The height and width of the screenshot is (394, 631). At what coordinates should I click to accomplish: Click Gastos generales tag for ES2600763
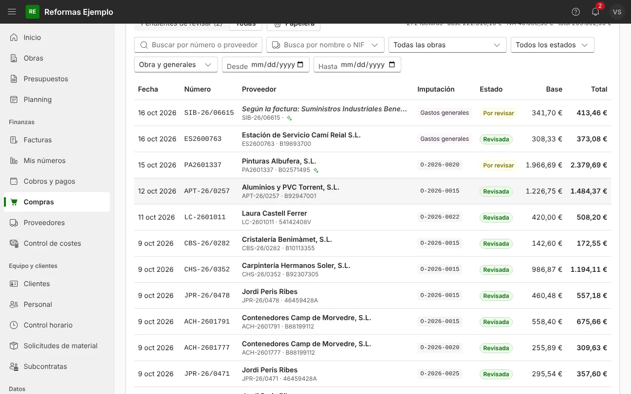pyautogui.click(x=445, y=139)
